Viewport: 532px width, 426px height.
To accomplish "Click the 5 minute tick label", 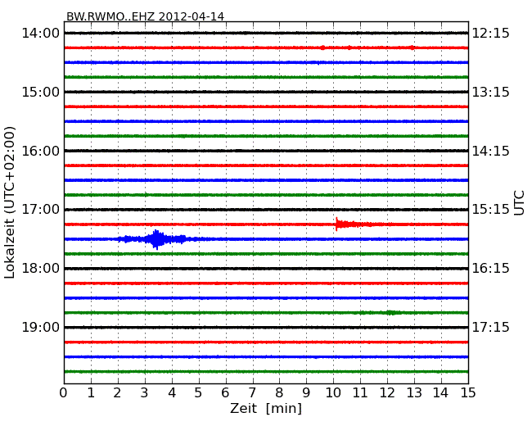I will (x=199, y=392).
